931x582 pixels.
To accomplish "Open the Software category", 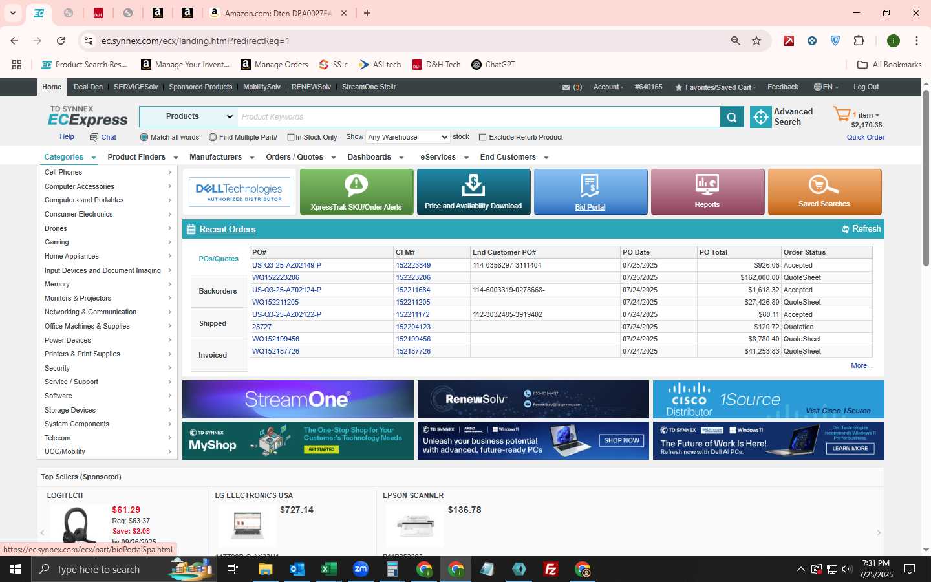I will pos(59,396).
